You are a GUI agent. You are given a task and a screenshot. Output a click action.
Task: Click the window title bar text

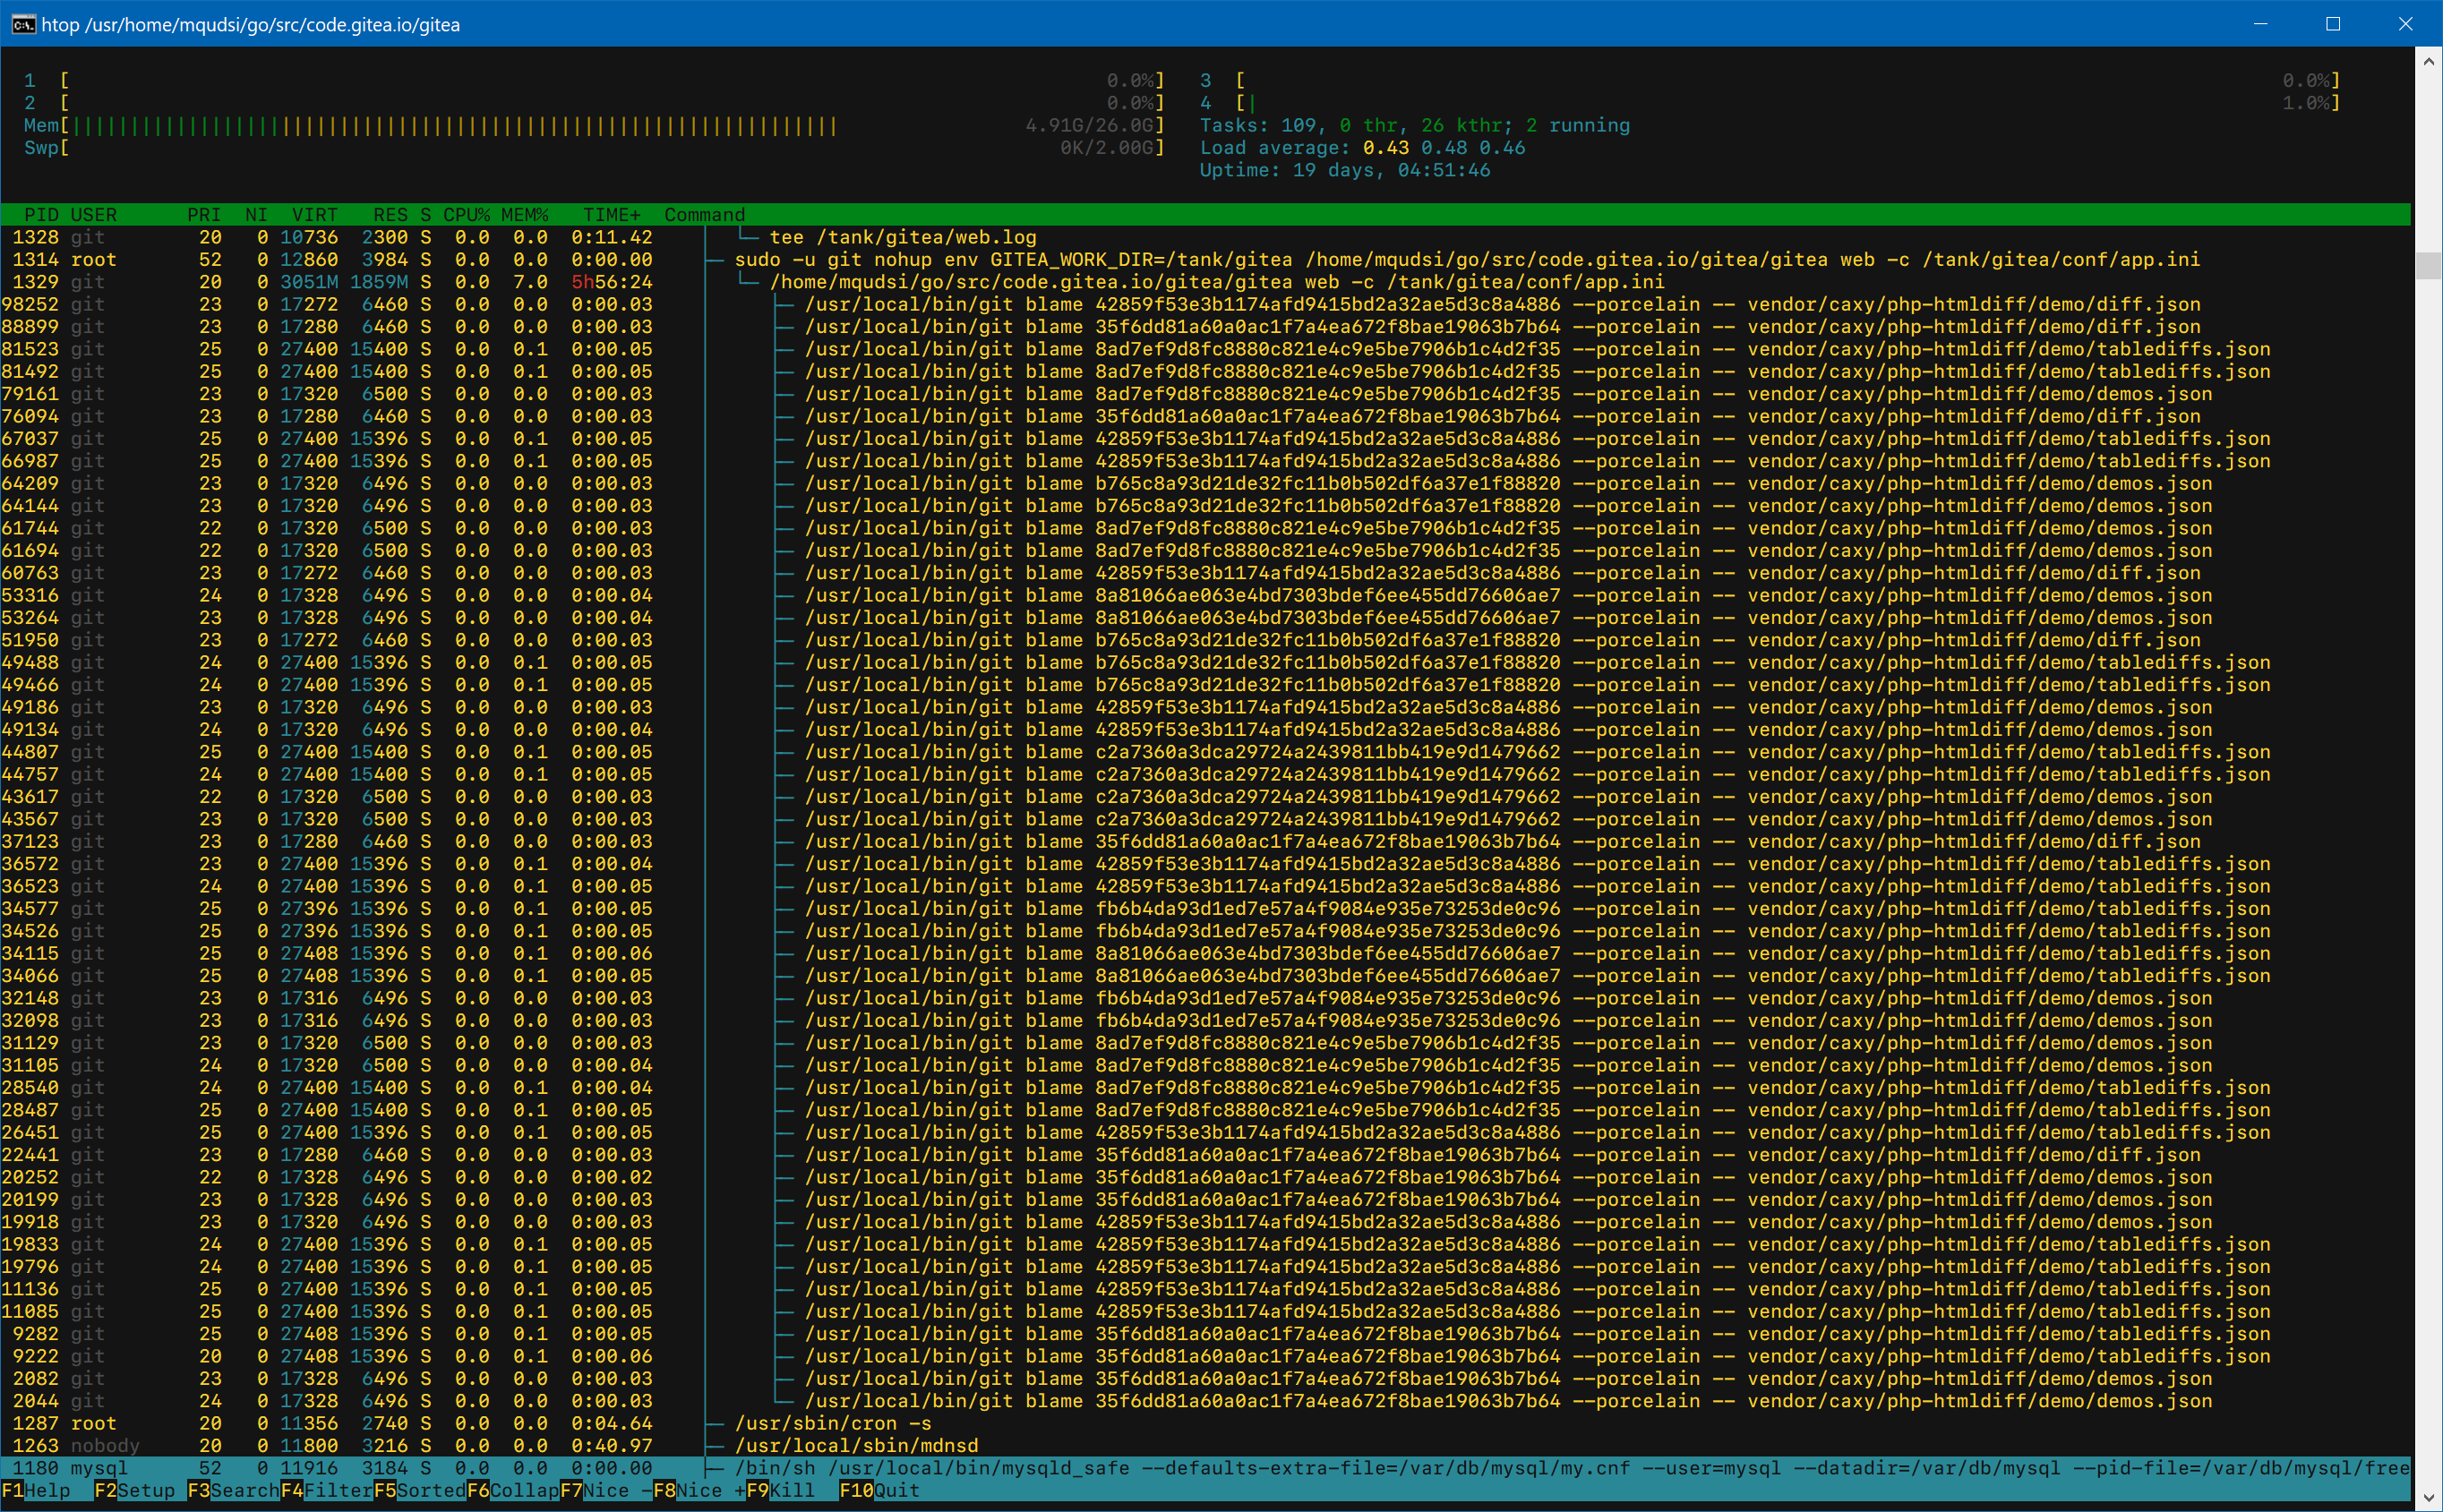251,24
